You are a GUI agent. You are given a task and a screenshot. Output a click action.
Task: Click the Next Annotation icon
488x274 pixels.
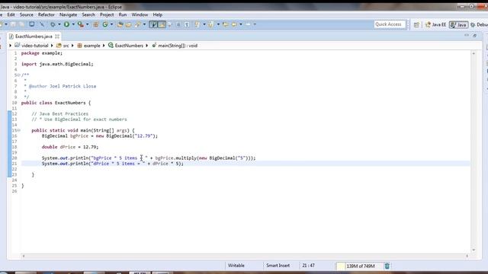tap(197, 24)
